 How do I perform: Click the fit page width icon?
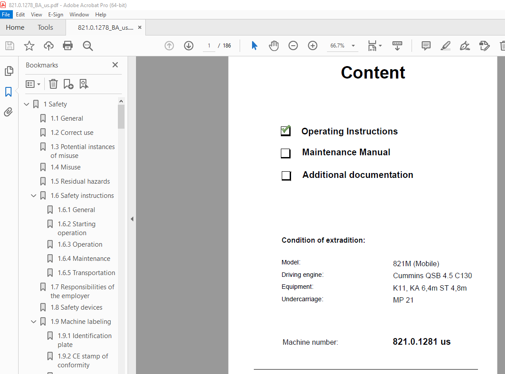click(372, 46)
